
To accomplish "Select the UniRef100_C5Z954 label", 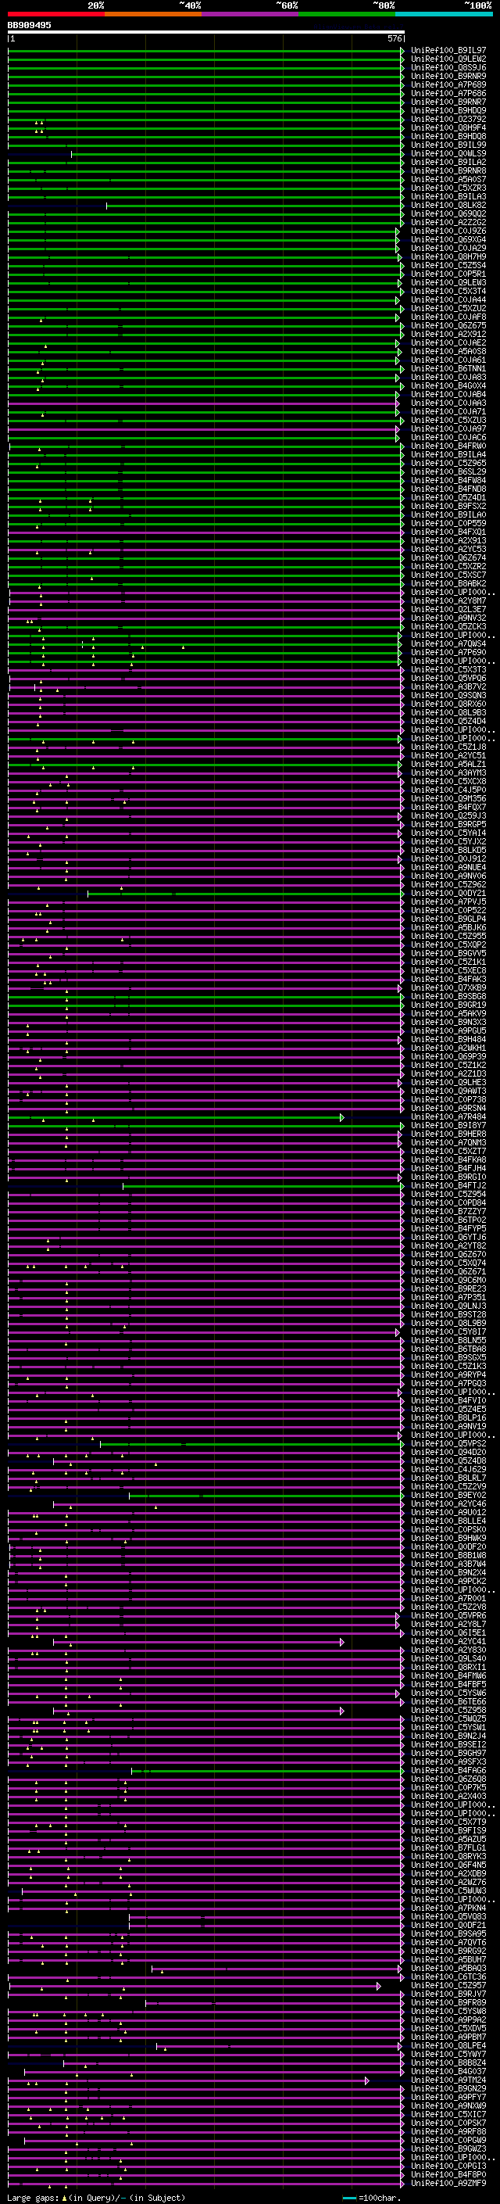I will point(448,1195).
